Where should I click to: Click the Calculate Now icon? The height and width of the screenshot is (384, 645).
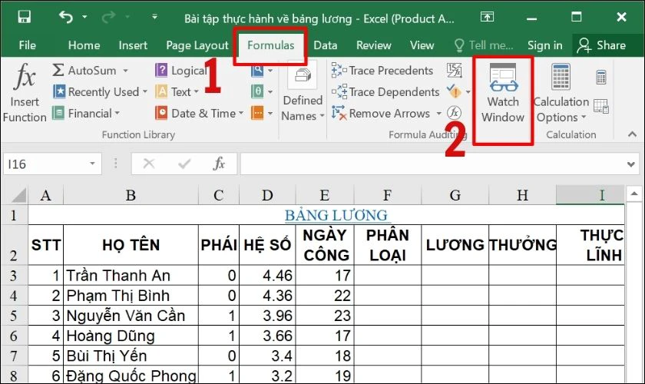point(601,77)
